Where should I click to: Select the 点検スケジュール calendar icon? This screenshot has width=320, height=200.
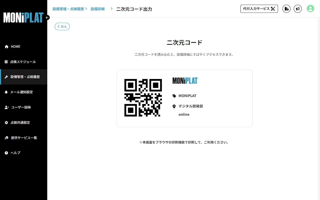click(x=6, y=62)
